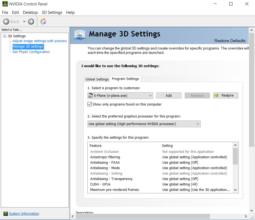255x220 pixels.
Task: Collapse the 3D Settings tree node
Action: [x=5, y=36]
